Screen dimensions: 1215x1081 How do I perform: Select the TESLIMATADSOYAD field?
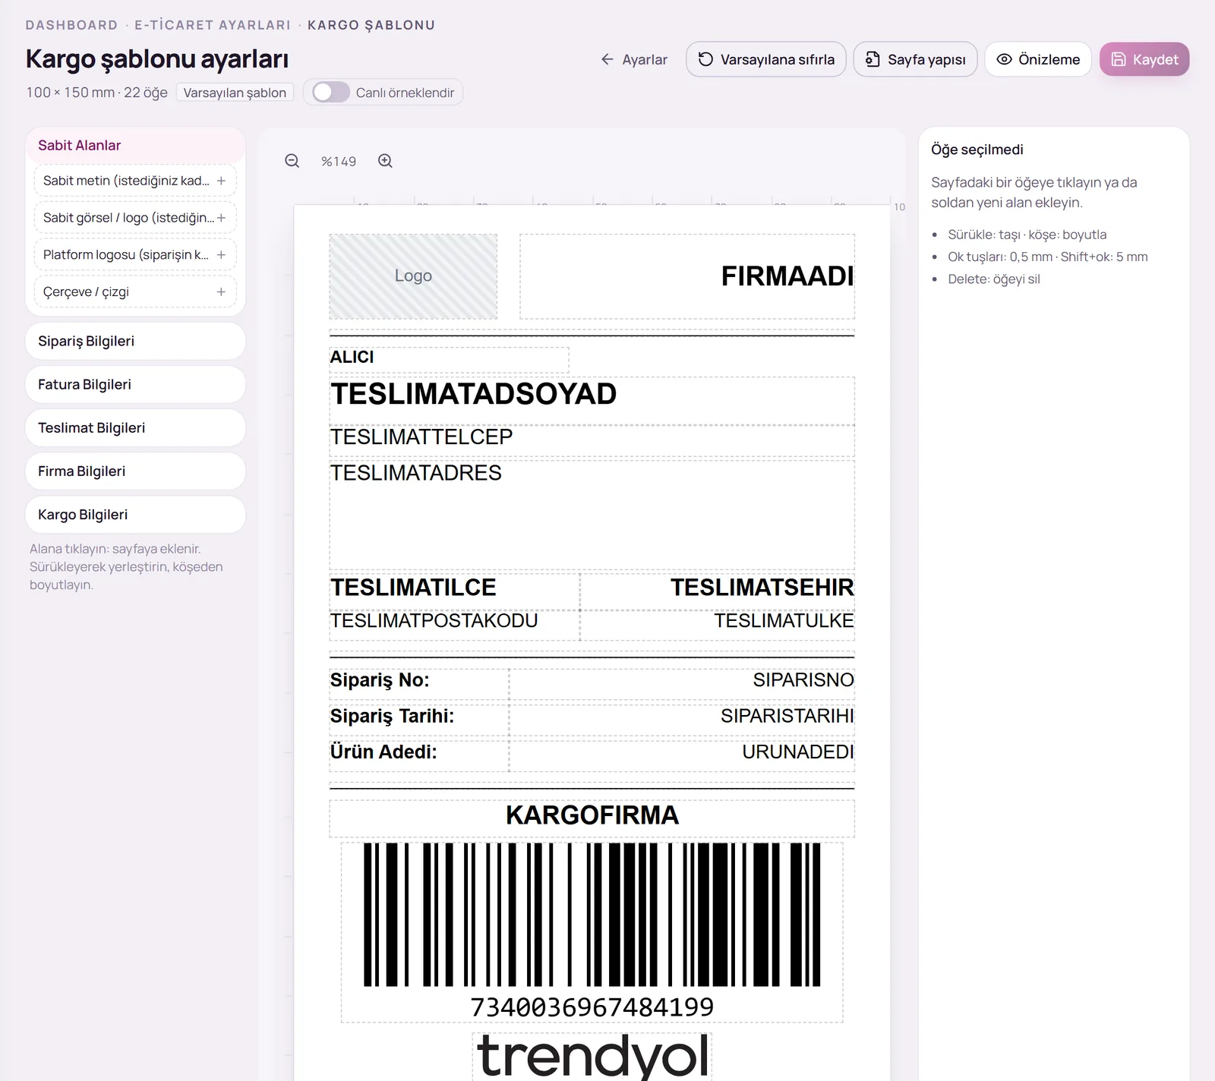(x=592, y=400)
